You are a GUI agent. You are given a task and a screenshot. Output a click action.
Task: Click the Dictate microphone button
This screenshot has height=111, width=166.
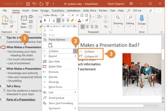pyautogui.click(x=142, y=21)
